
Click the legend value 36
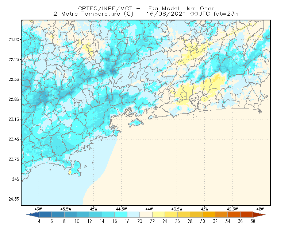coord(241,221)
